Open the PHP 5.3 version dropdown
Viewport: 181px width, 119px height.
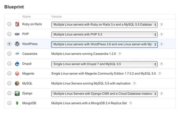point(104,34)
